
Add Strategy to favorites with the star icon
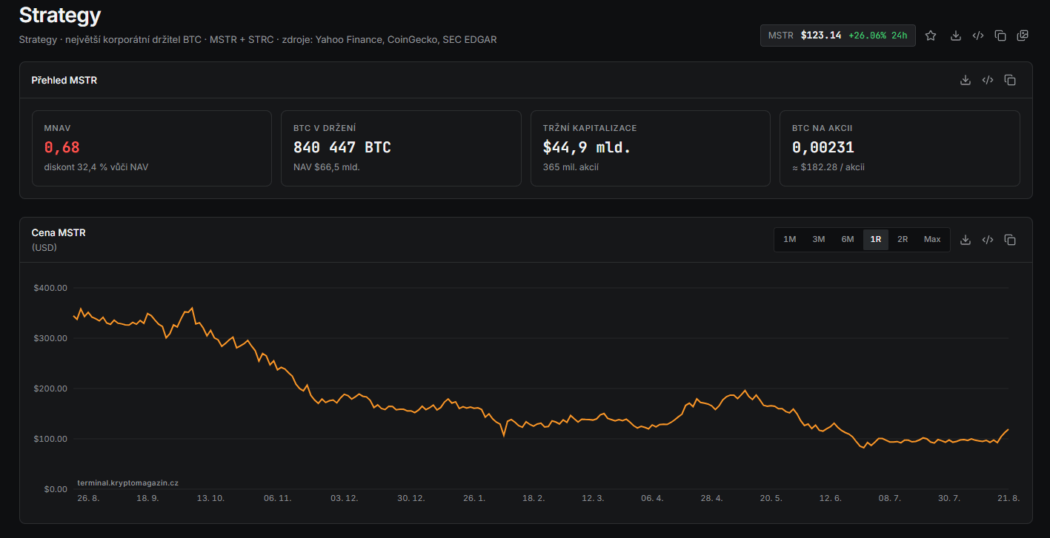coord(931,36)
